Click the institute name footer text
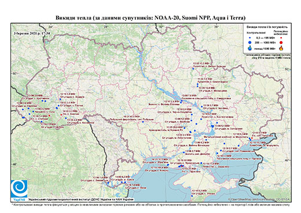The image size is (301, 213). click(80, 199)
